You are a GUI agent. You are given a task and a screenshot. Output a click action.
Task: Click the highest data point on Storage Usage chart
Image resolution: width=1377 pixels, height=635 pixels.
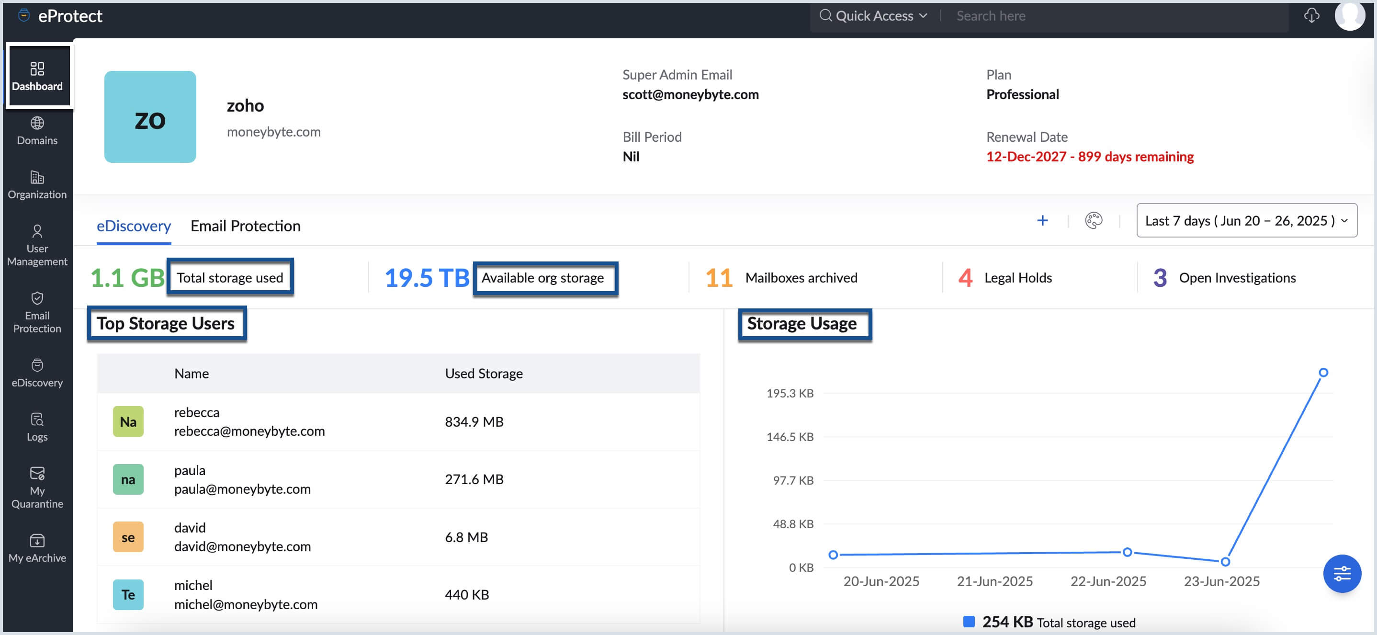[x=1323, y=373]
